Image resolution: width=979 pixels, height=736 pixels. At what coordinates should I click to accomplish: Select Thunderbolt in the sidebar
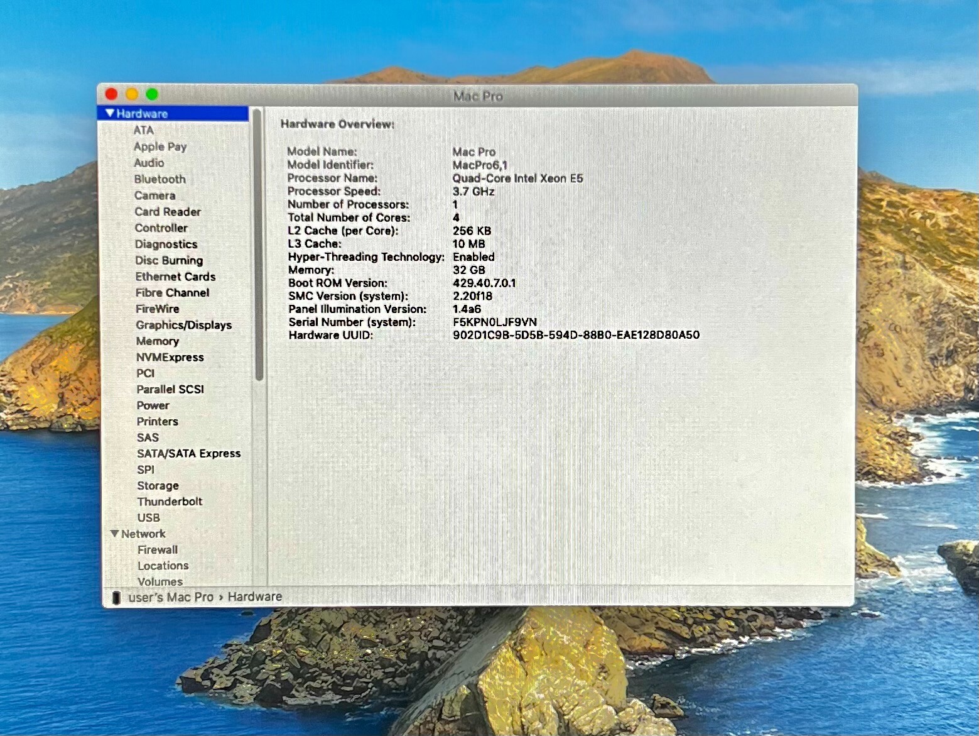[170, 502]
